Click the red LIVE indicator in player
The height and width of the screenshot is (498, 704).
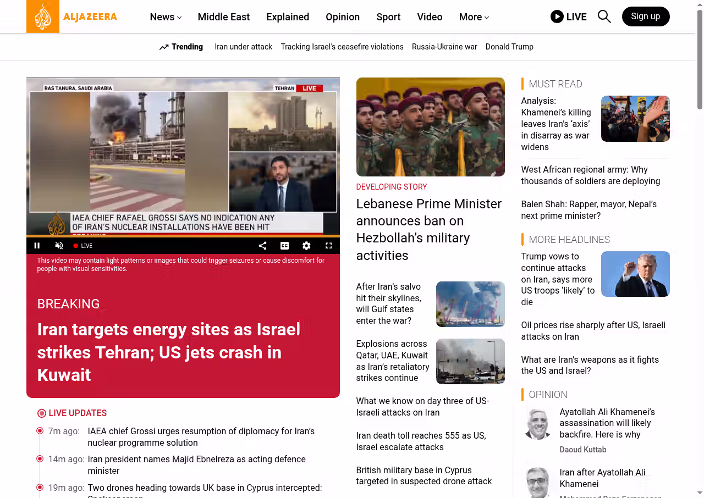pyautogui.click(x=83, y=246)
